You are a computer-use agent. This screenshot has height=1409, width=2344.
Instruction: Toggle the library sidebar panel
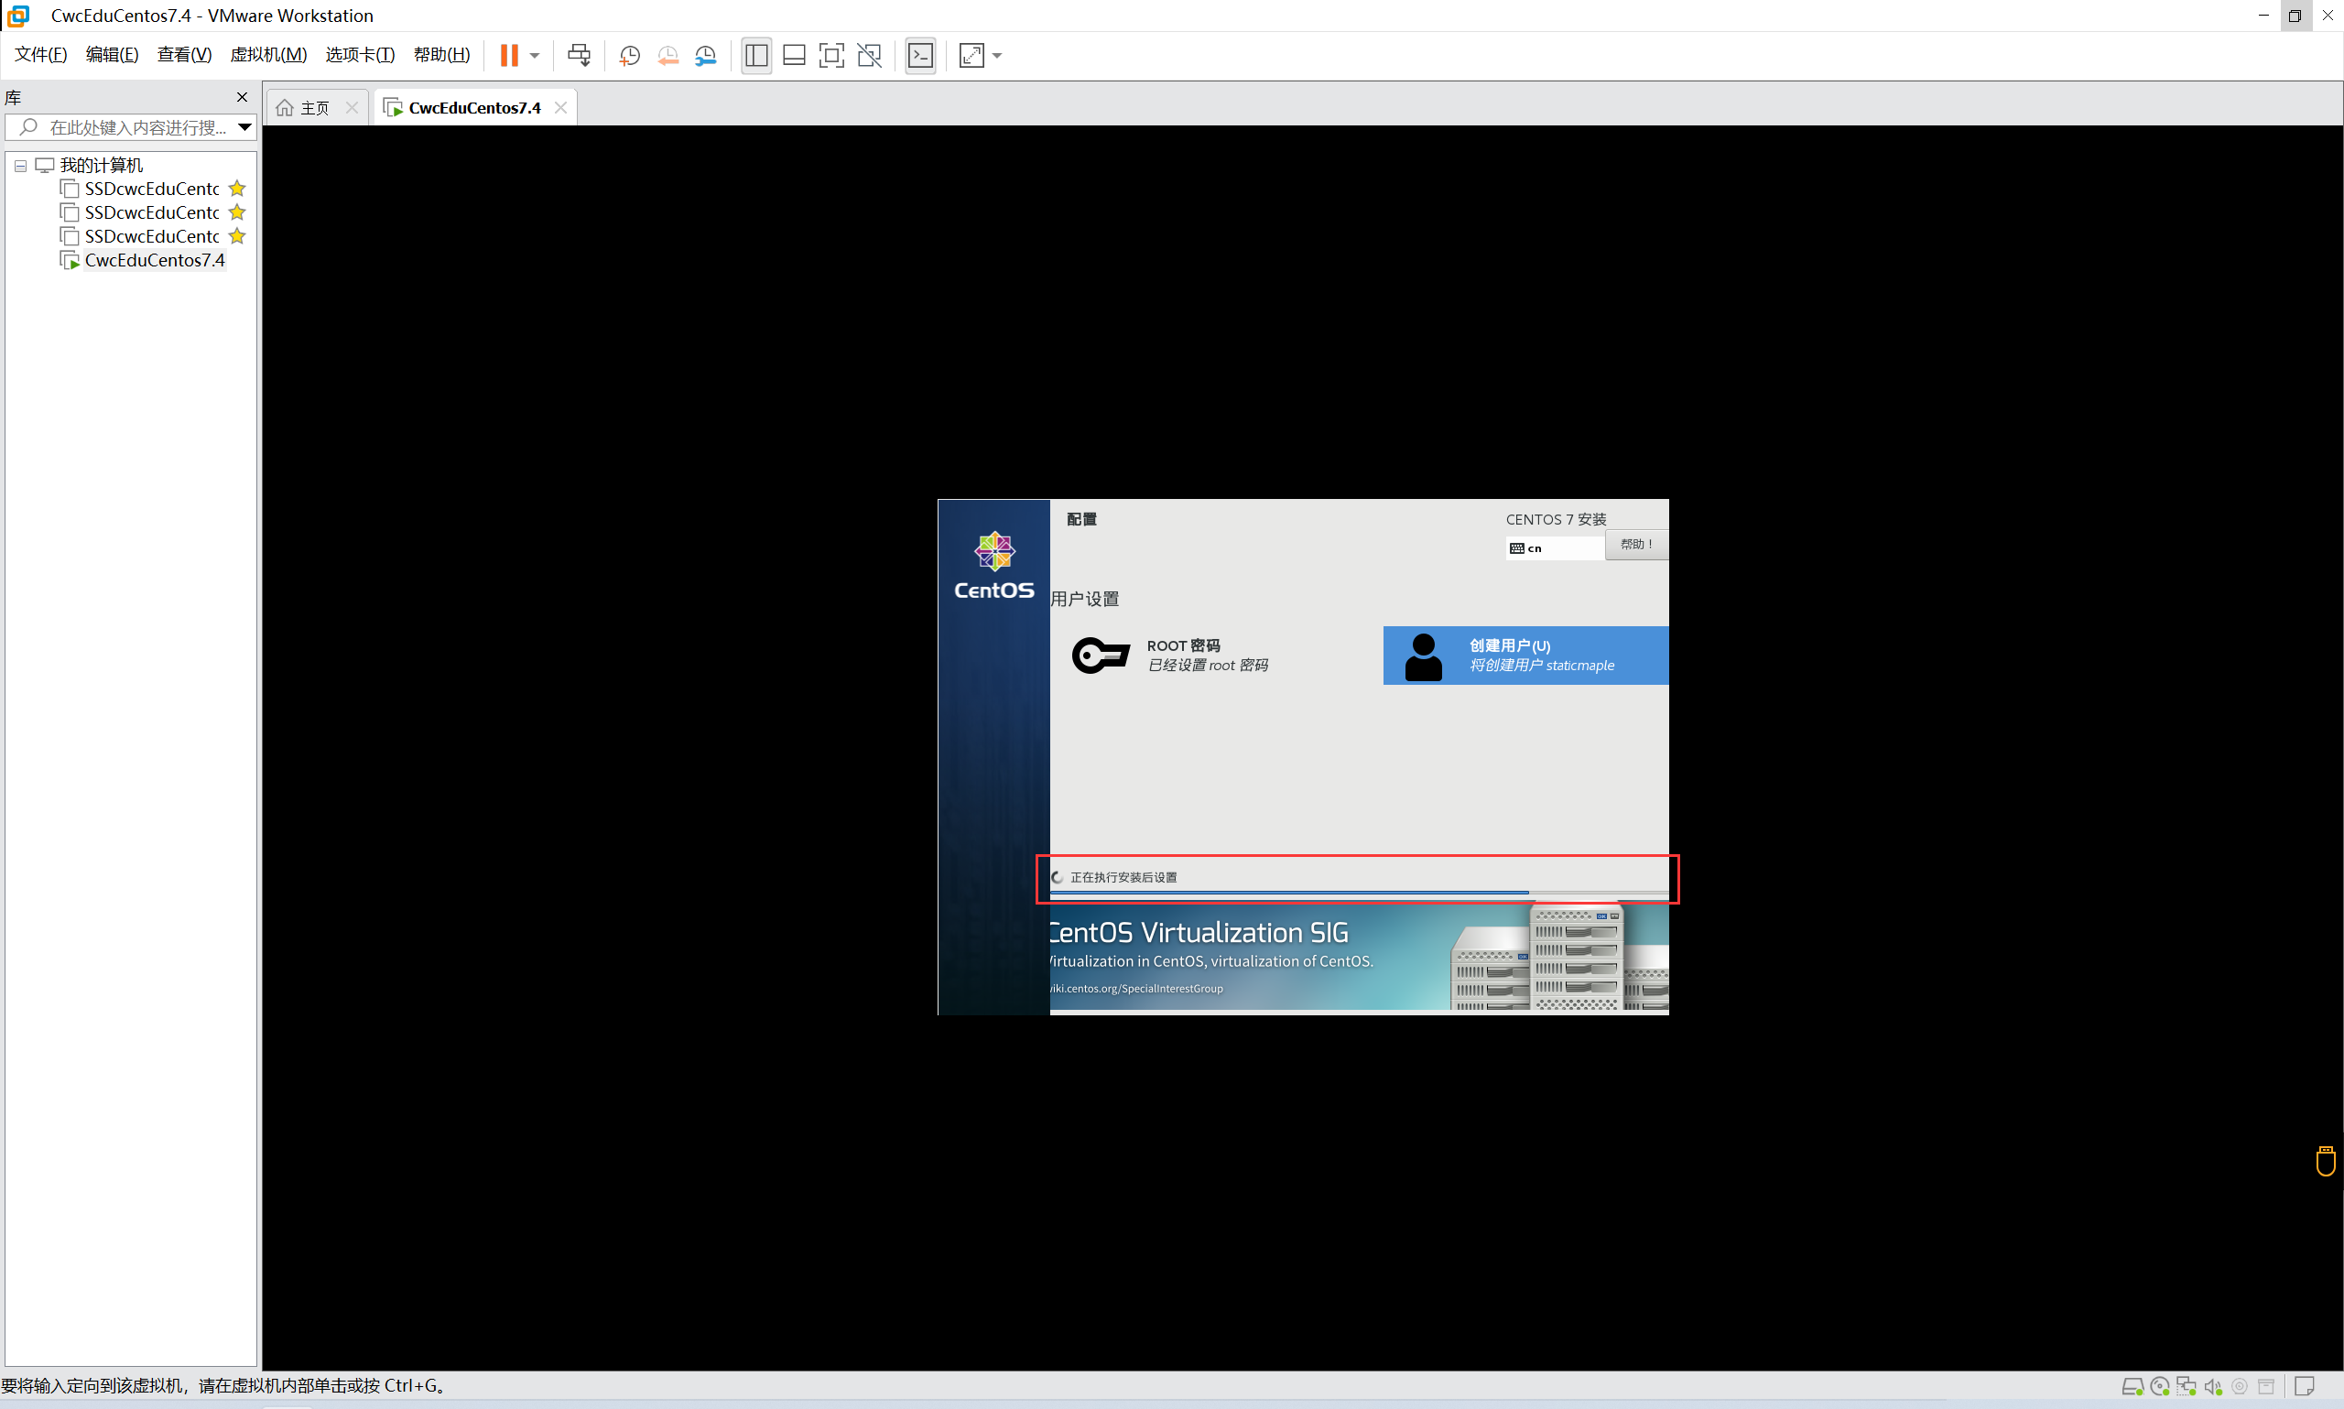click(755, 55)
